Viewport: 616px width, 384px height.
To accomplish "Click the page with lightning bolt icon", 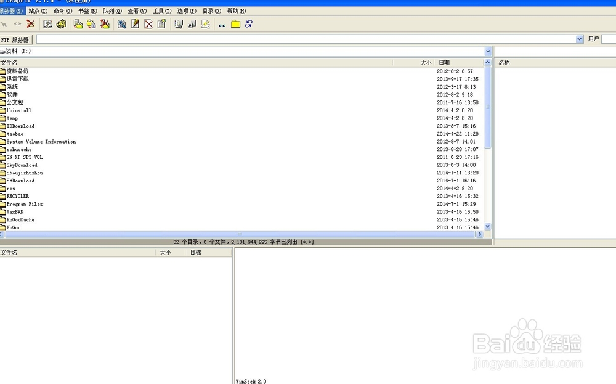I will (x=206, y=24).
